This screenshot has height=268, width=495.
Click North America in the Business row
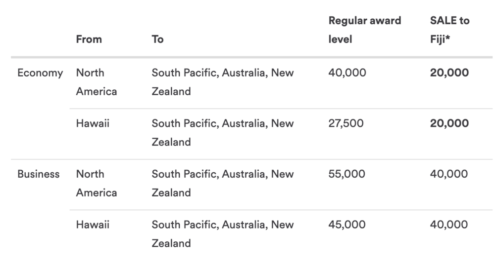pos(96,183)
